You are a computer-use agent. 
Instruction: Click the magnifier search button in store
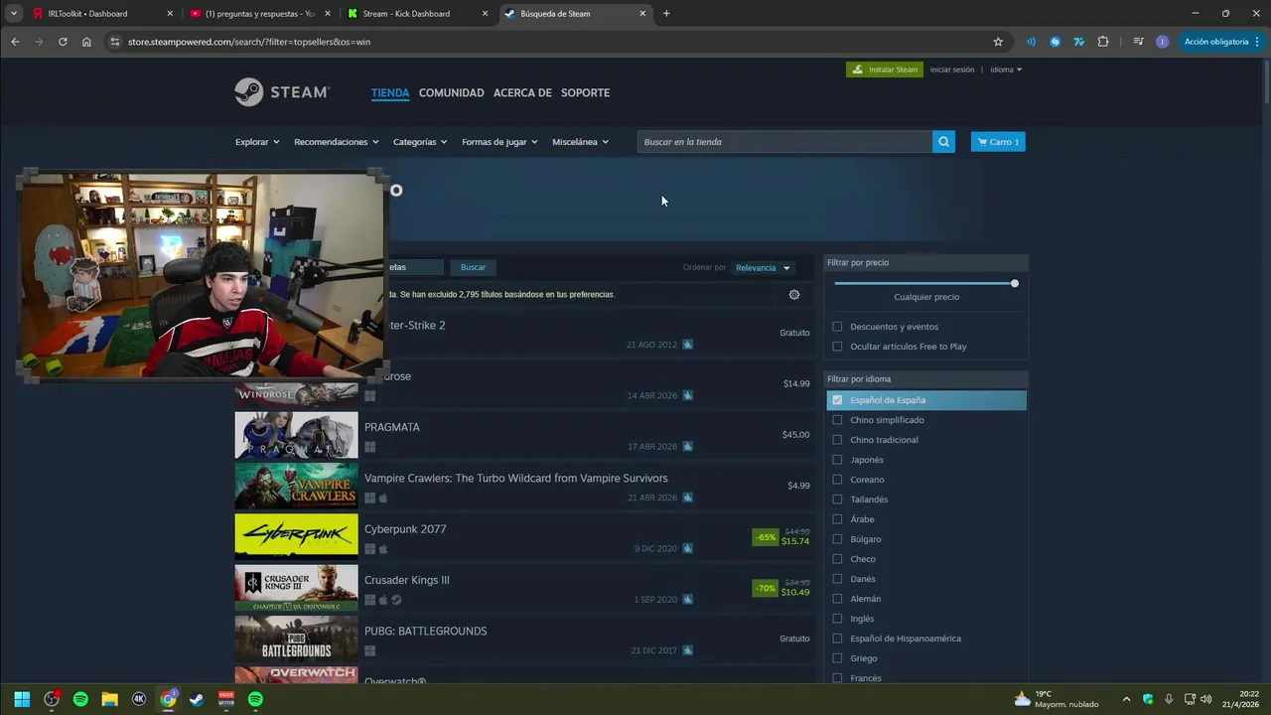click(x=943, y=142)
